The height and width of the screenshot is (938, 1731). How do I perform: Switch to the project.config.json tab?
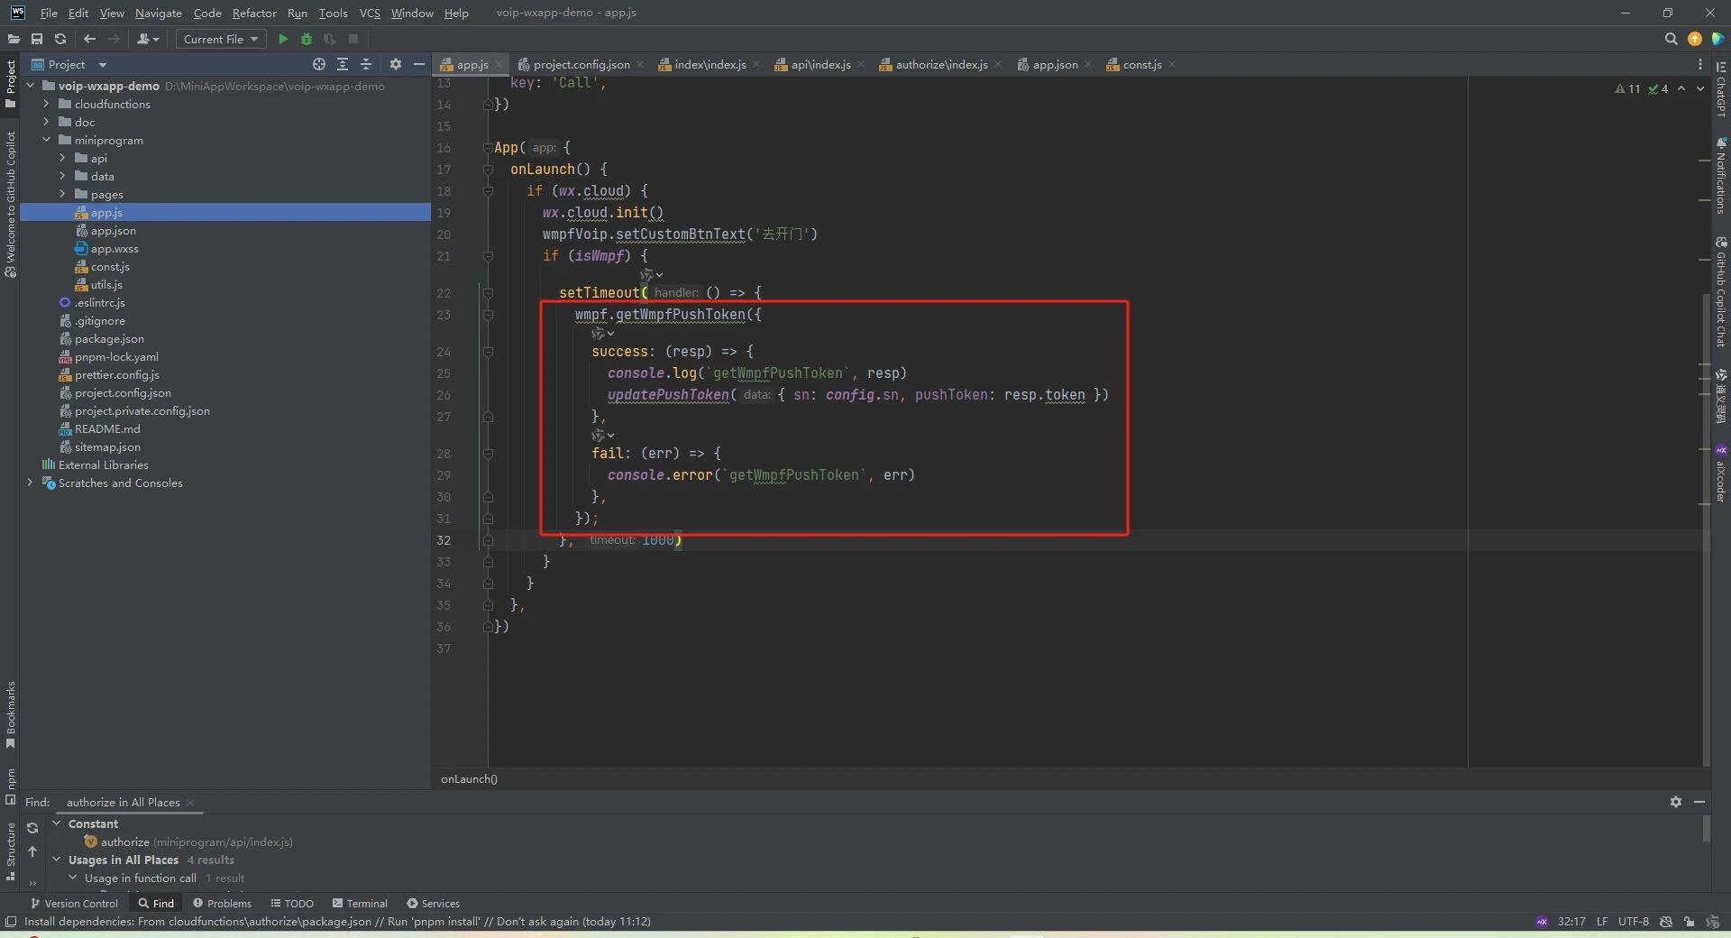[x=581, y=64]
